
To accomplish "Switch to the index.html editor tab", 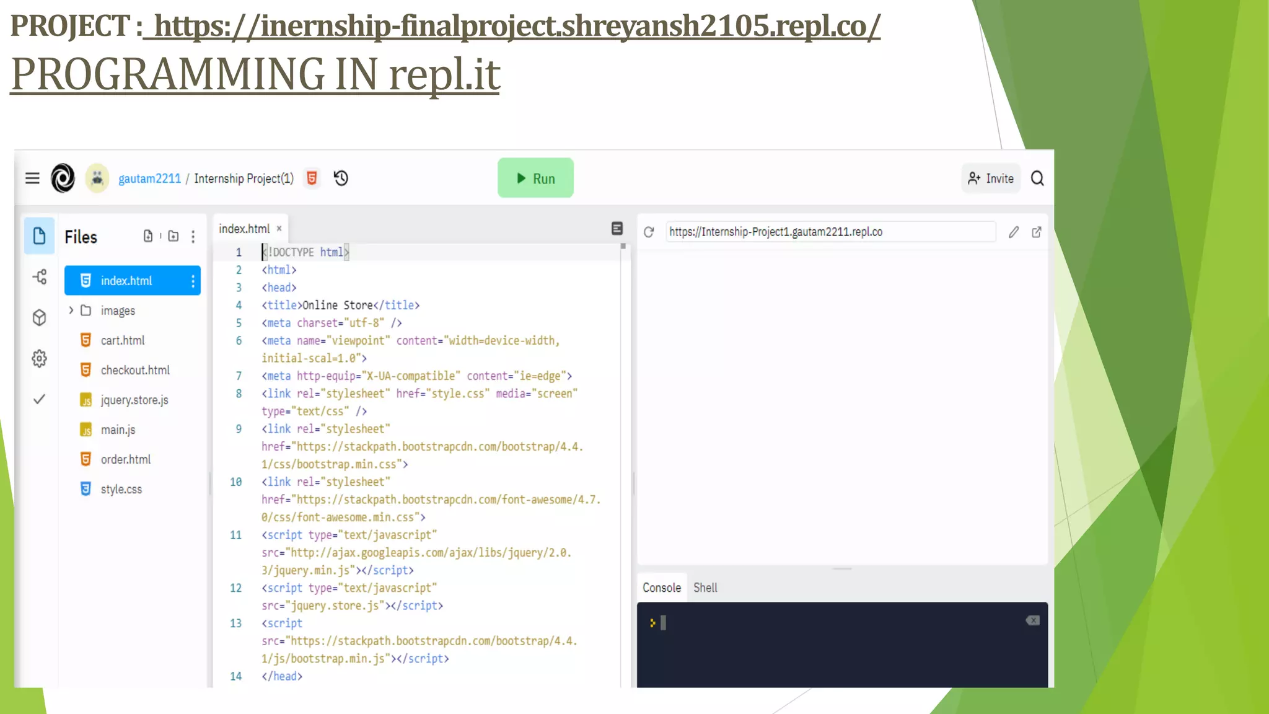I will [244, 229].
